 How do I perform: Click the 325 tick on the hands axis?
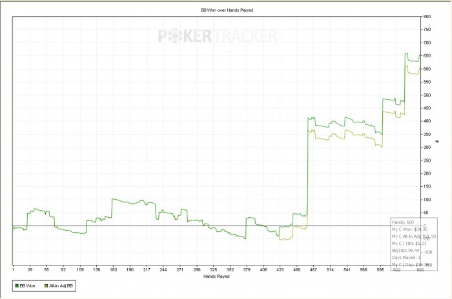213,269
